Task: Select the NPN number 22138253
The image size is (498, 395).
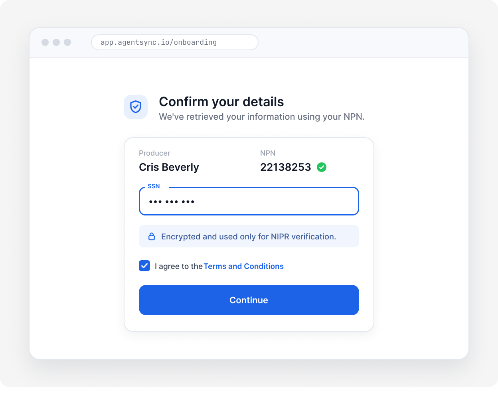Action: click(x=286, y=167)
